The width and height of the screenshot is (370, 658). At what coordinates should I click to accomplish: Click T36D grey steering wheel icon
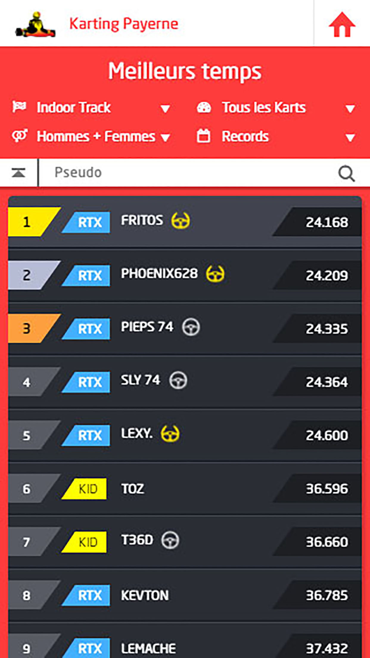[170, 540]
